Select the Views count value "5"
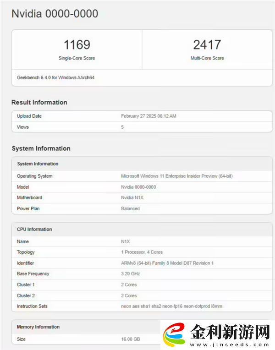 [x=122, y=127]
